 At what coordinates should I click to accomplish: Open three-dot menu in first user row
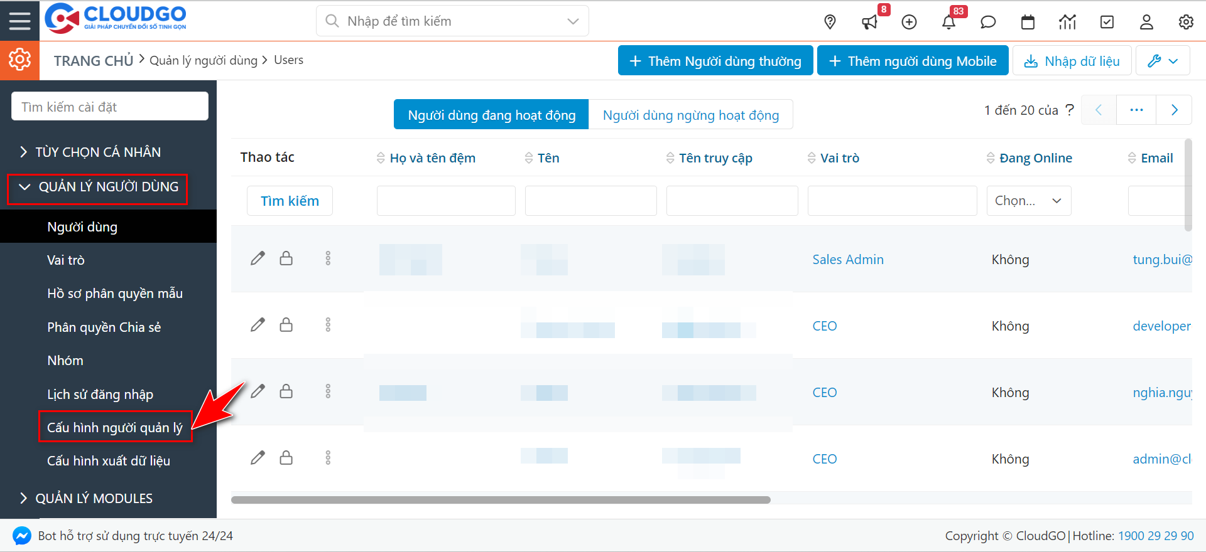(x=328, y=258)
